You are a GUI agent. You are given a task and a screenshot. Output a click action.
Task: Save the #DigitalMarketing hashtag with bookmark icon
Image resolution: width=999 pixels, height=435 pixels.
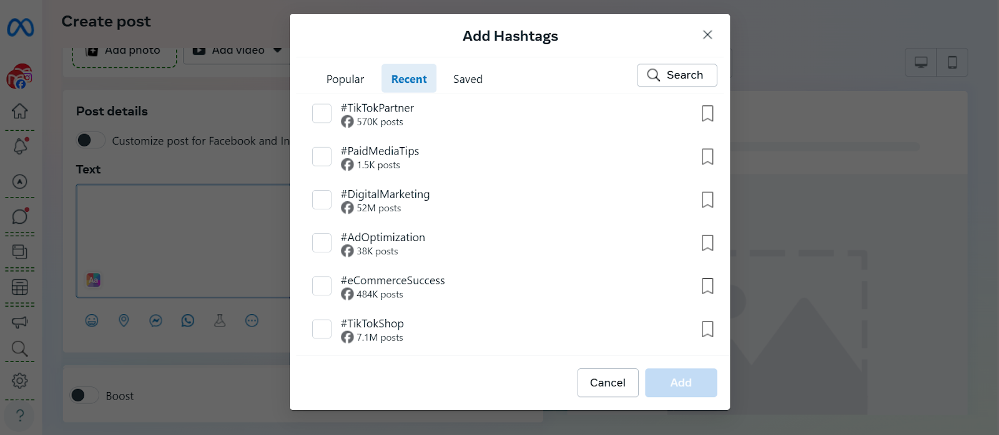click(x=707, y=199)
